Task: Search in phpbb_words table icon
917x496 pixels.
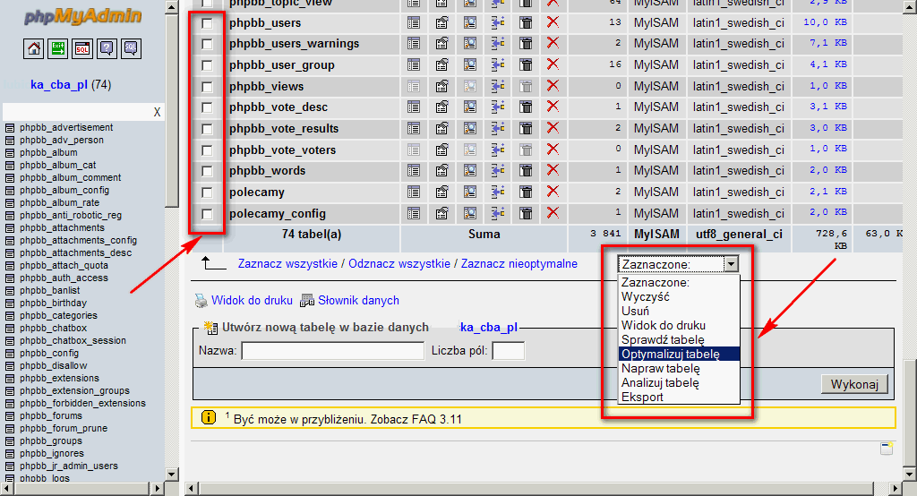Action: [x=469, y=171]
